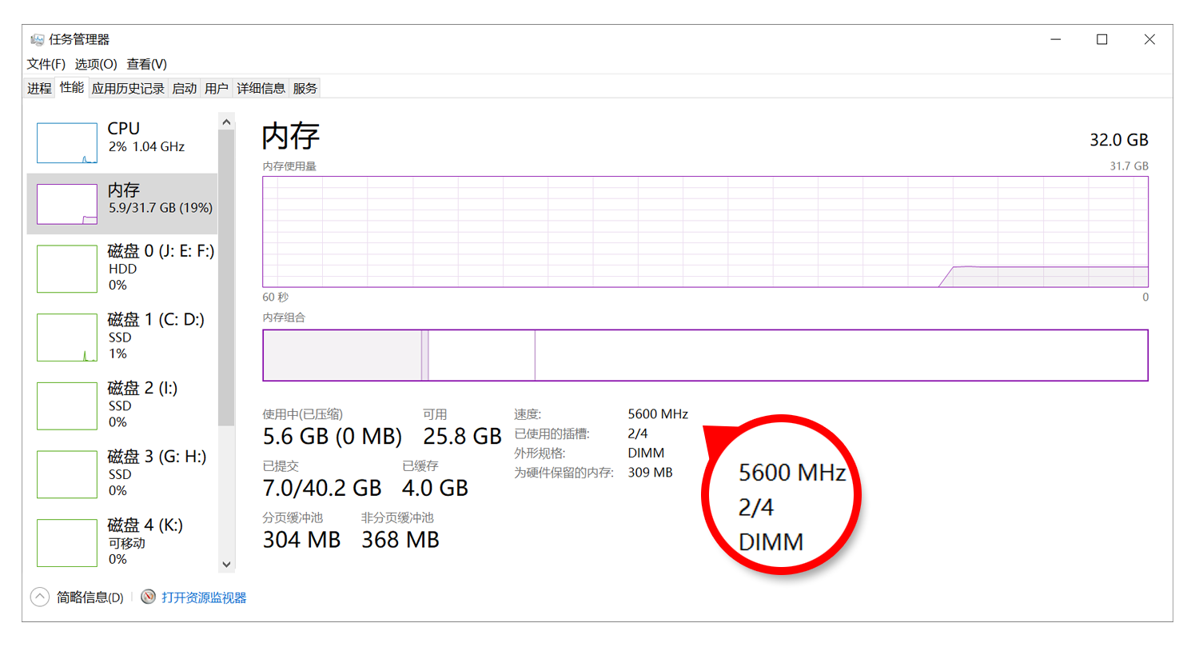Select 磁盘 2 (I:) SSD entry
The height and width of the screenshot is (655, 1199).
(x=67, y=405)
